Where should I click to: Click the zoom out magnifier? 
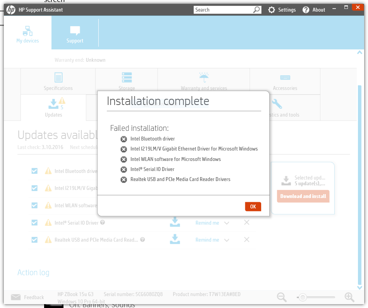click(x=282, y=297)
